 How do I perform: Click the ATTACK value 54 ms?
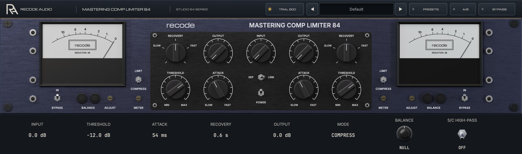coord(160,135)
